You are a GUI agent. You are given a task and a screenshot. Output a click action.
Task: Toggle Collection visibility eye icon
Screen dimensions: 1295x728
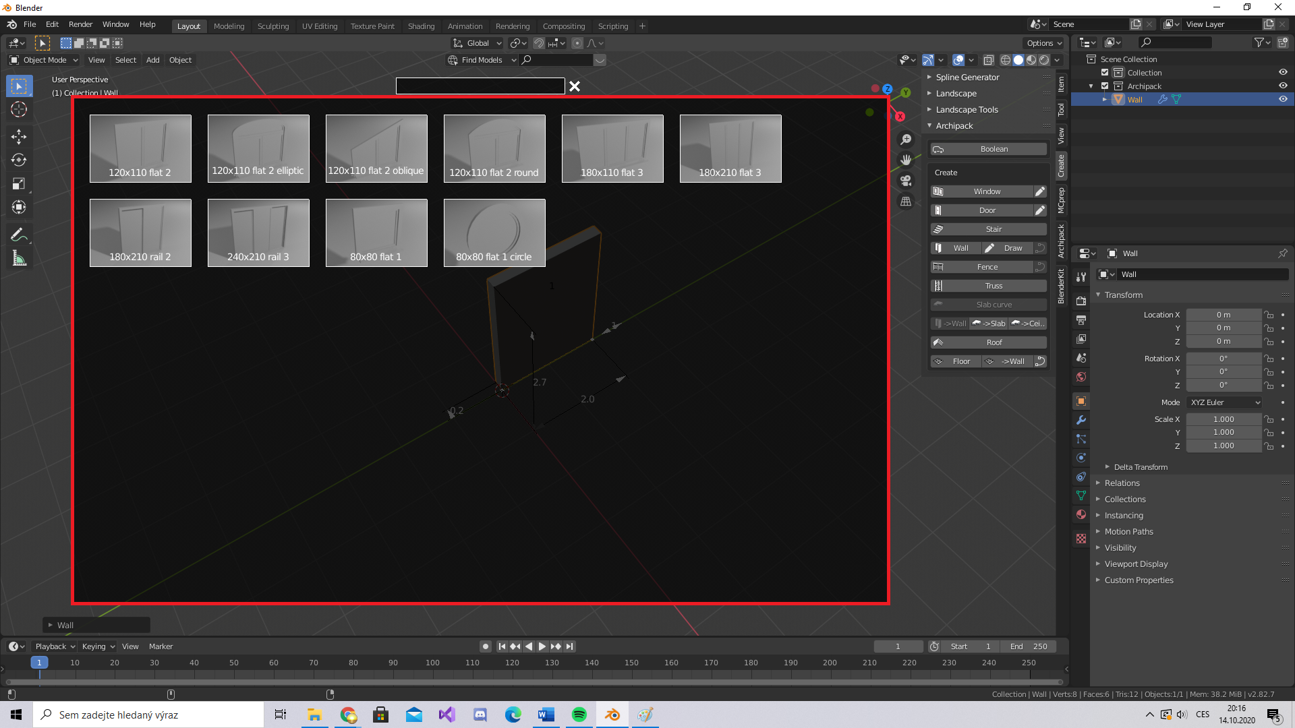[x=1283, y=73]
